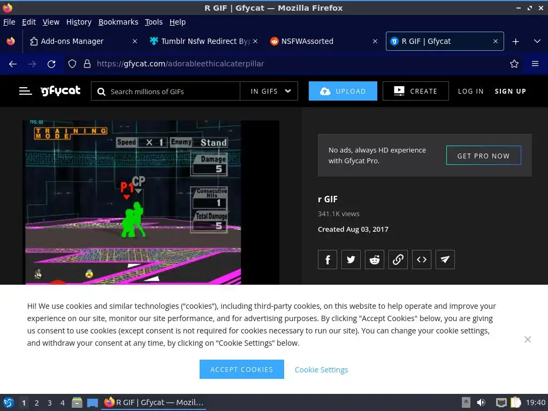Open the file manager in taskbar
This screenshot has height=411, width=548.
pyautogui.click(x=77, y=402)
